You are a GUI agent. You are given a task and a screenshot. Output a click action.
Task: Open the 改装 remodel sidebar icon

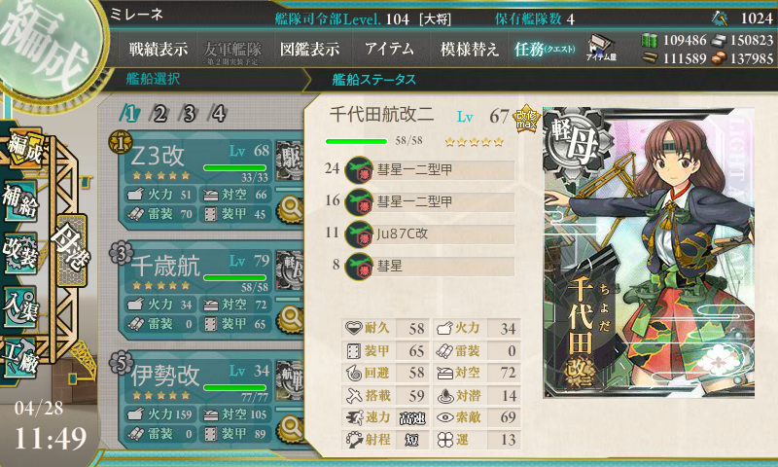[20, 254]
